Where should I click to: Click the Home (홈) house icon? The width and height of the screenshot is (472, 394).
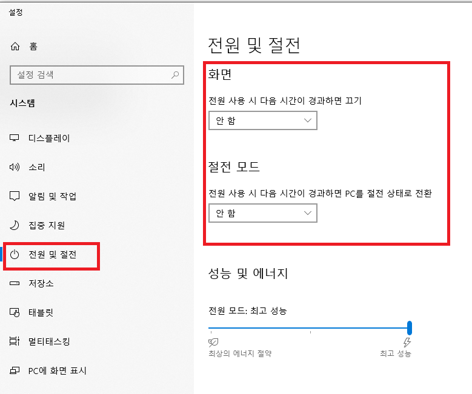15,47
